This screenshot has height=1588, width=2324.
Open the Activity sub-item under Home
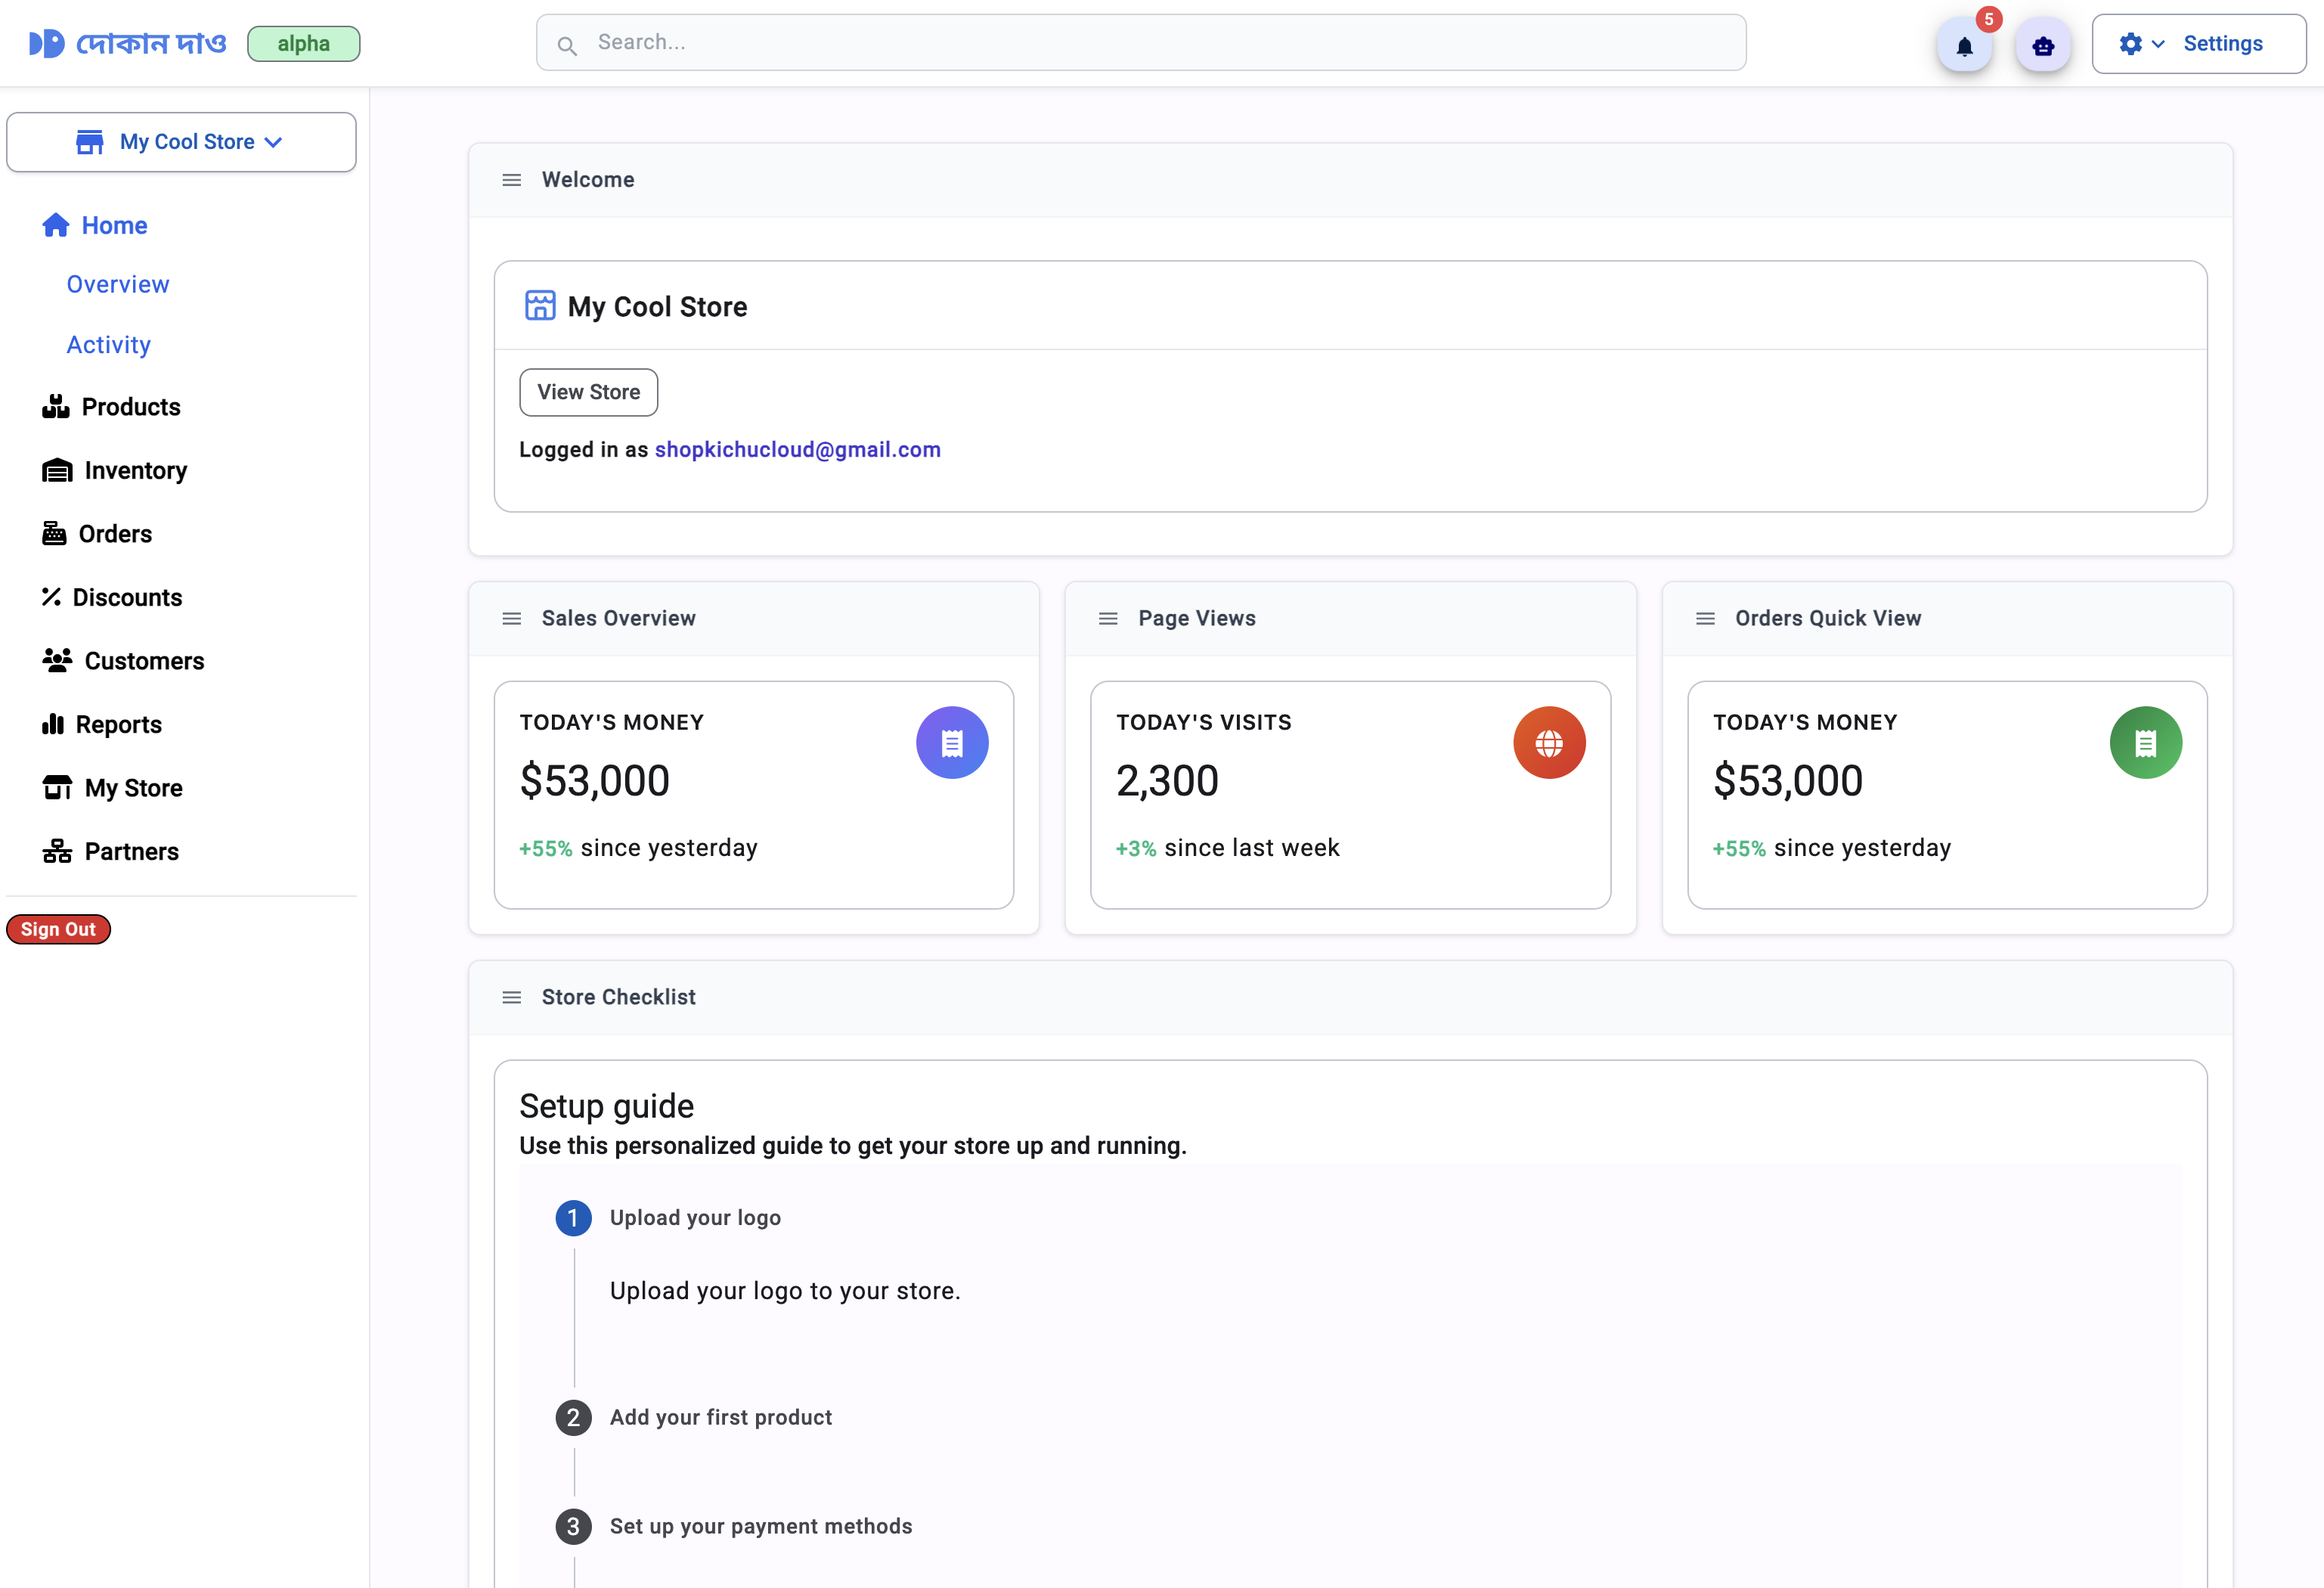coord(108,345)
